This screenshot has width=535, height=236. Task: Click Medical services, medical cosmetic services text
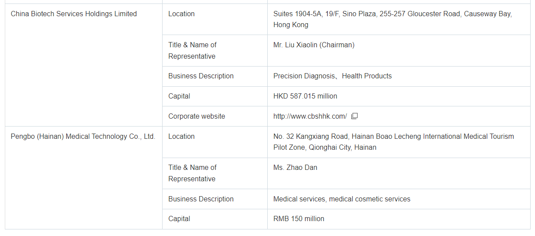[x=341, y=199]
